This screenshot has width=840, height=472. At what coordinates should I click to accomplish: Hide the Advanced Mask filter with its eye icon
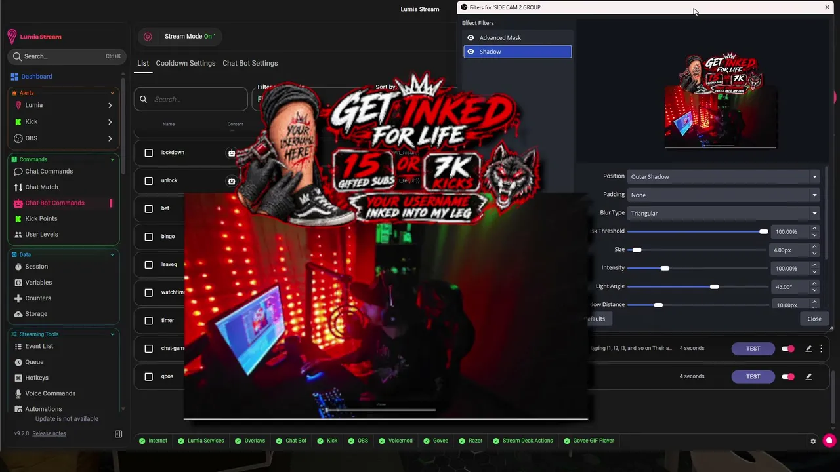coord(471,38)
